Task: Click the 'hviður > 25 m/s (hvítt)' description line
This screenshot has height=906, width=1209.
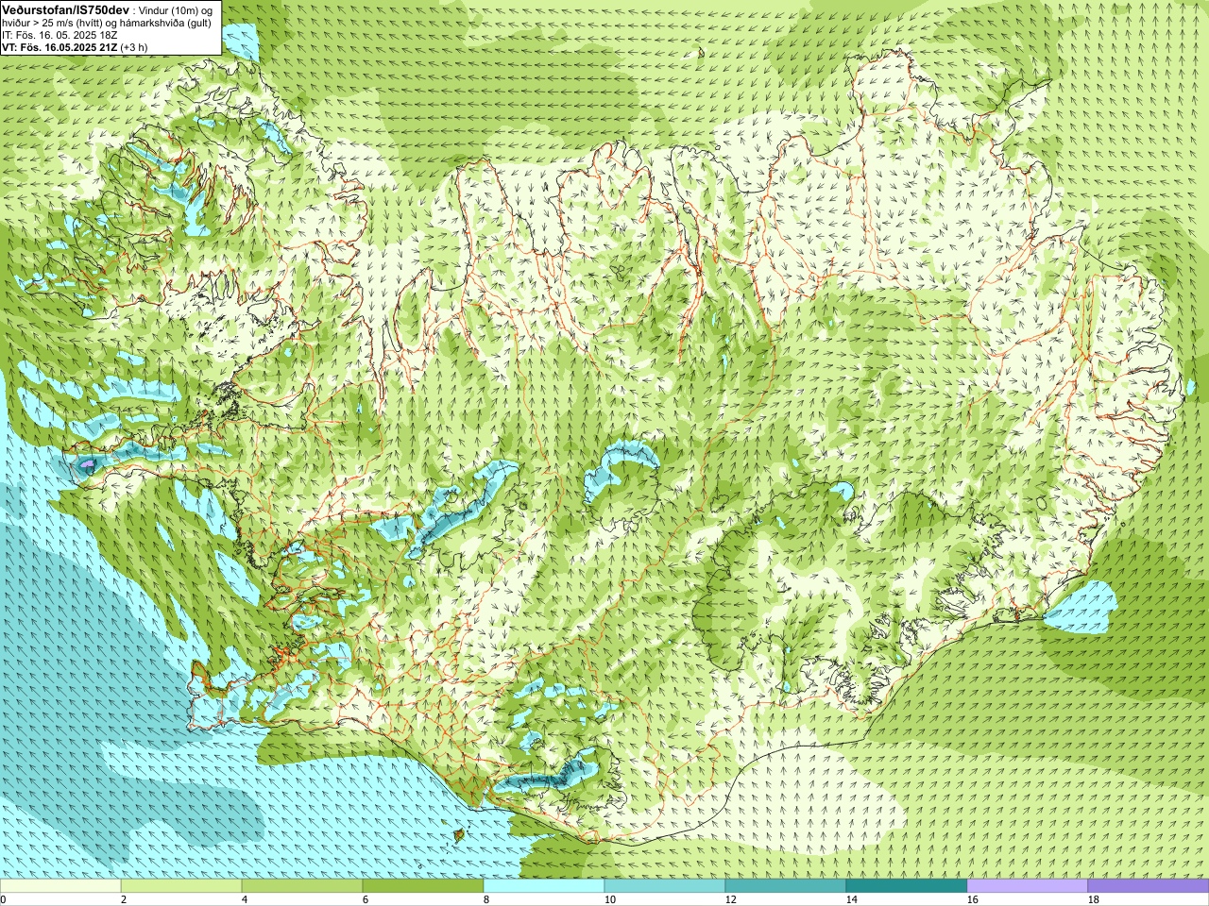Action: click(x=107, y=22)
